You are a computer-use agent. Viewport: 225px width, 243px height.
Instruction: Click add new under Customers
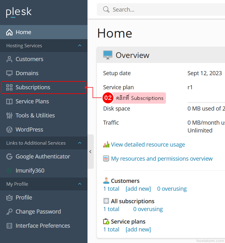tap(138, 189)
